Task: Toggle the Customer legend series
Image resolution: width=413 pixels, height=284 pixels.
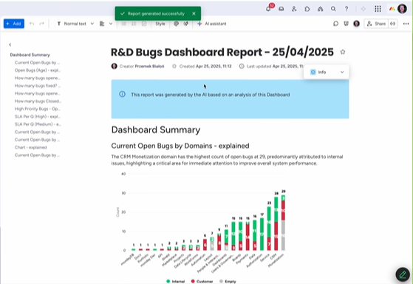Action: click(x=202, y=281)
